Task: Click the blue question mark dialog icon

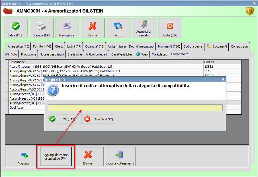Action: click(53, 90)
